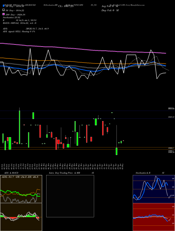Click the 'MACD: 1009.62, 1014.22, -4.6 D' line

20,23
